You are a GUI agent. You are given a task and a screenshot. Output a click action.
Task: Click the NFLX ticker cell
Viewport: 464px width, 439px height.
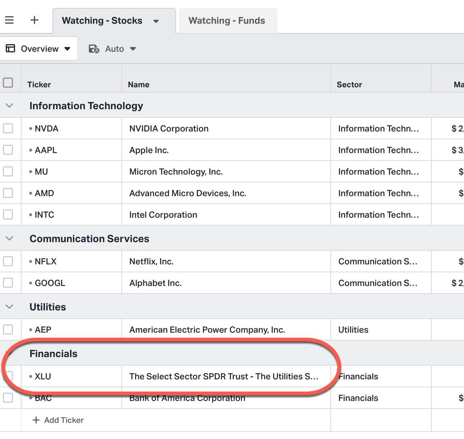[x=71, y=262]
